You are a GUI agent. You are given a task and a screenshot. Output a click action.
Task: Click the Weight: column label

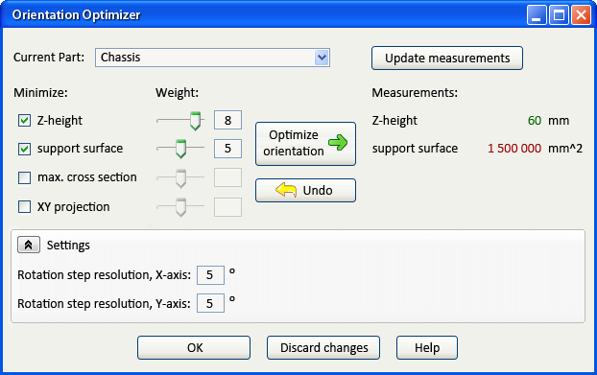tap(177, 93)
